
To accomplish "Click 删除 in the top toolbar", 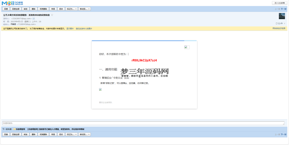I will tap(34, 9).
